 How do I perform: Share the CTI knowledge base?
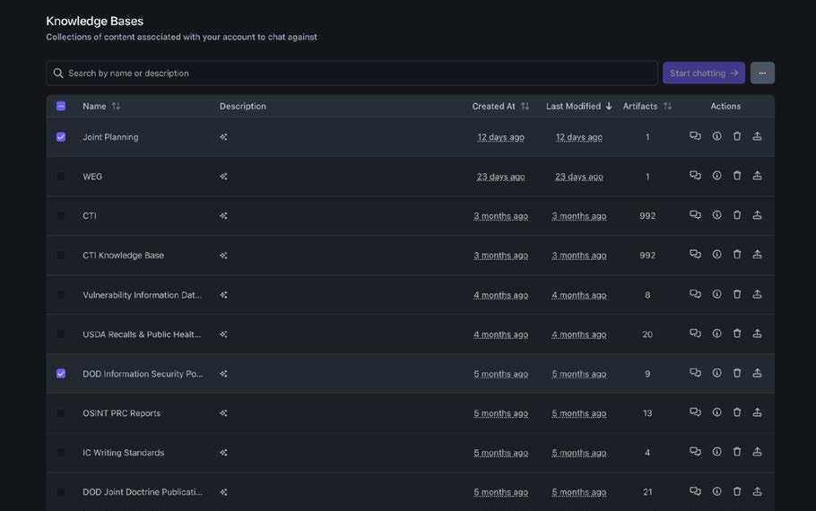(x=757, y=215)
